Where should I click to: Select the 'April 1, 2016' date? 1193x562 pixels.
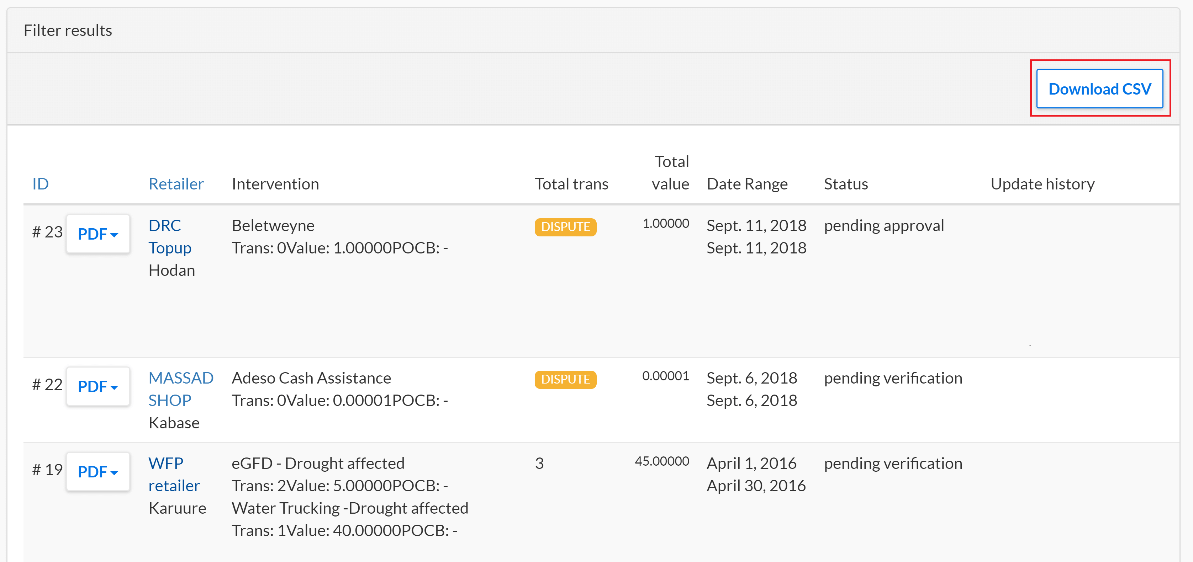coord(751,464)
